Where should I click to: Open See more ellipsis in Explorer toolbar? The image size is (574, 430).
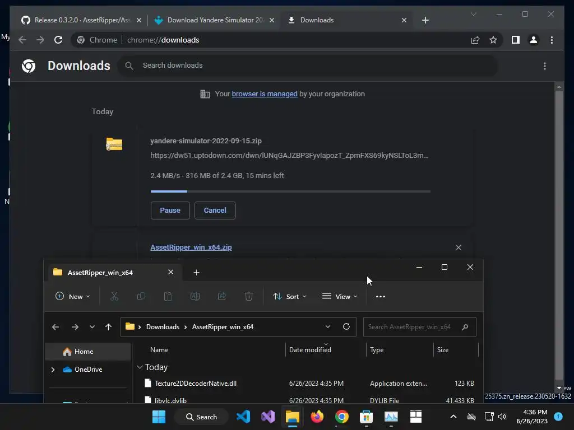[381, 297]
